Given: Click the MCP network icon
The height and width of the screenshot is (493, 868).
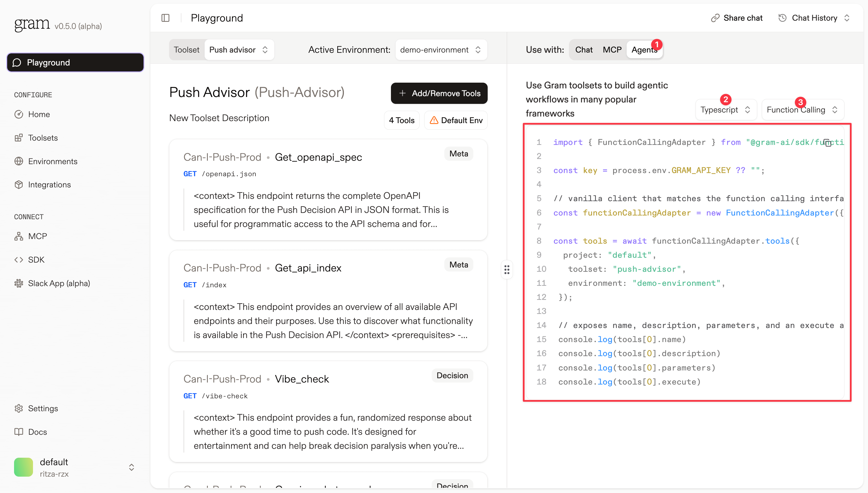Looking at the screenshot, I should (19, 236).
